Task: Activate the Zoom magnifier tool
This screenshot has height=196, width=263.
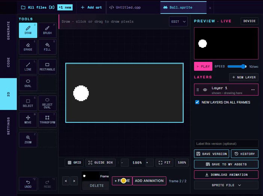Action: 28,139
